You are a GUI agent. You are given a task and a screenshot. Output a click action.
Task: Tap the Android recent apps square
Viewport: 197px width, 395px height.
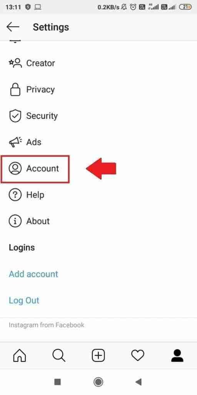(58, 382)
